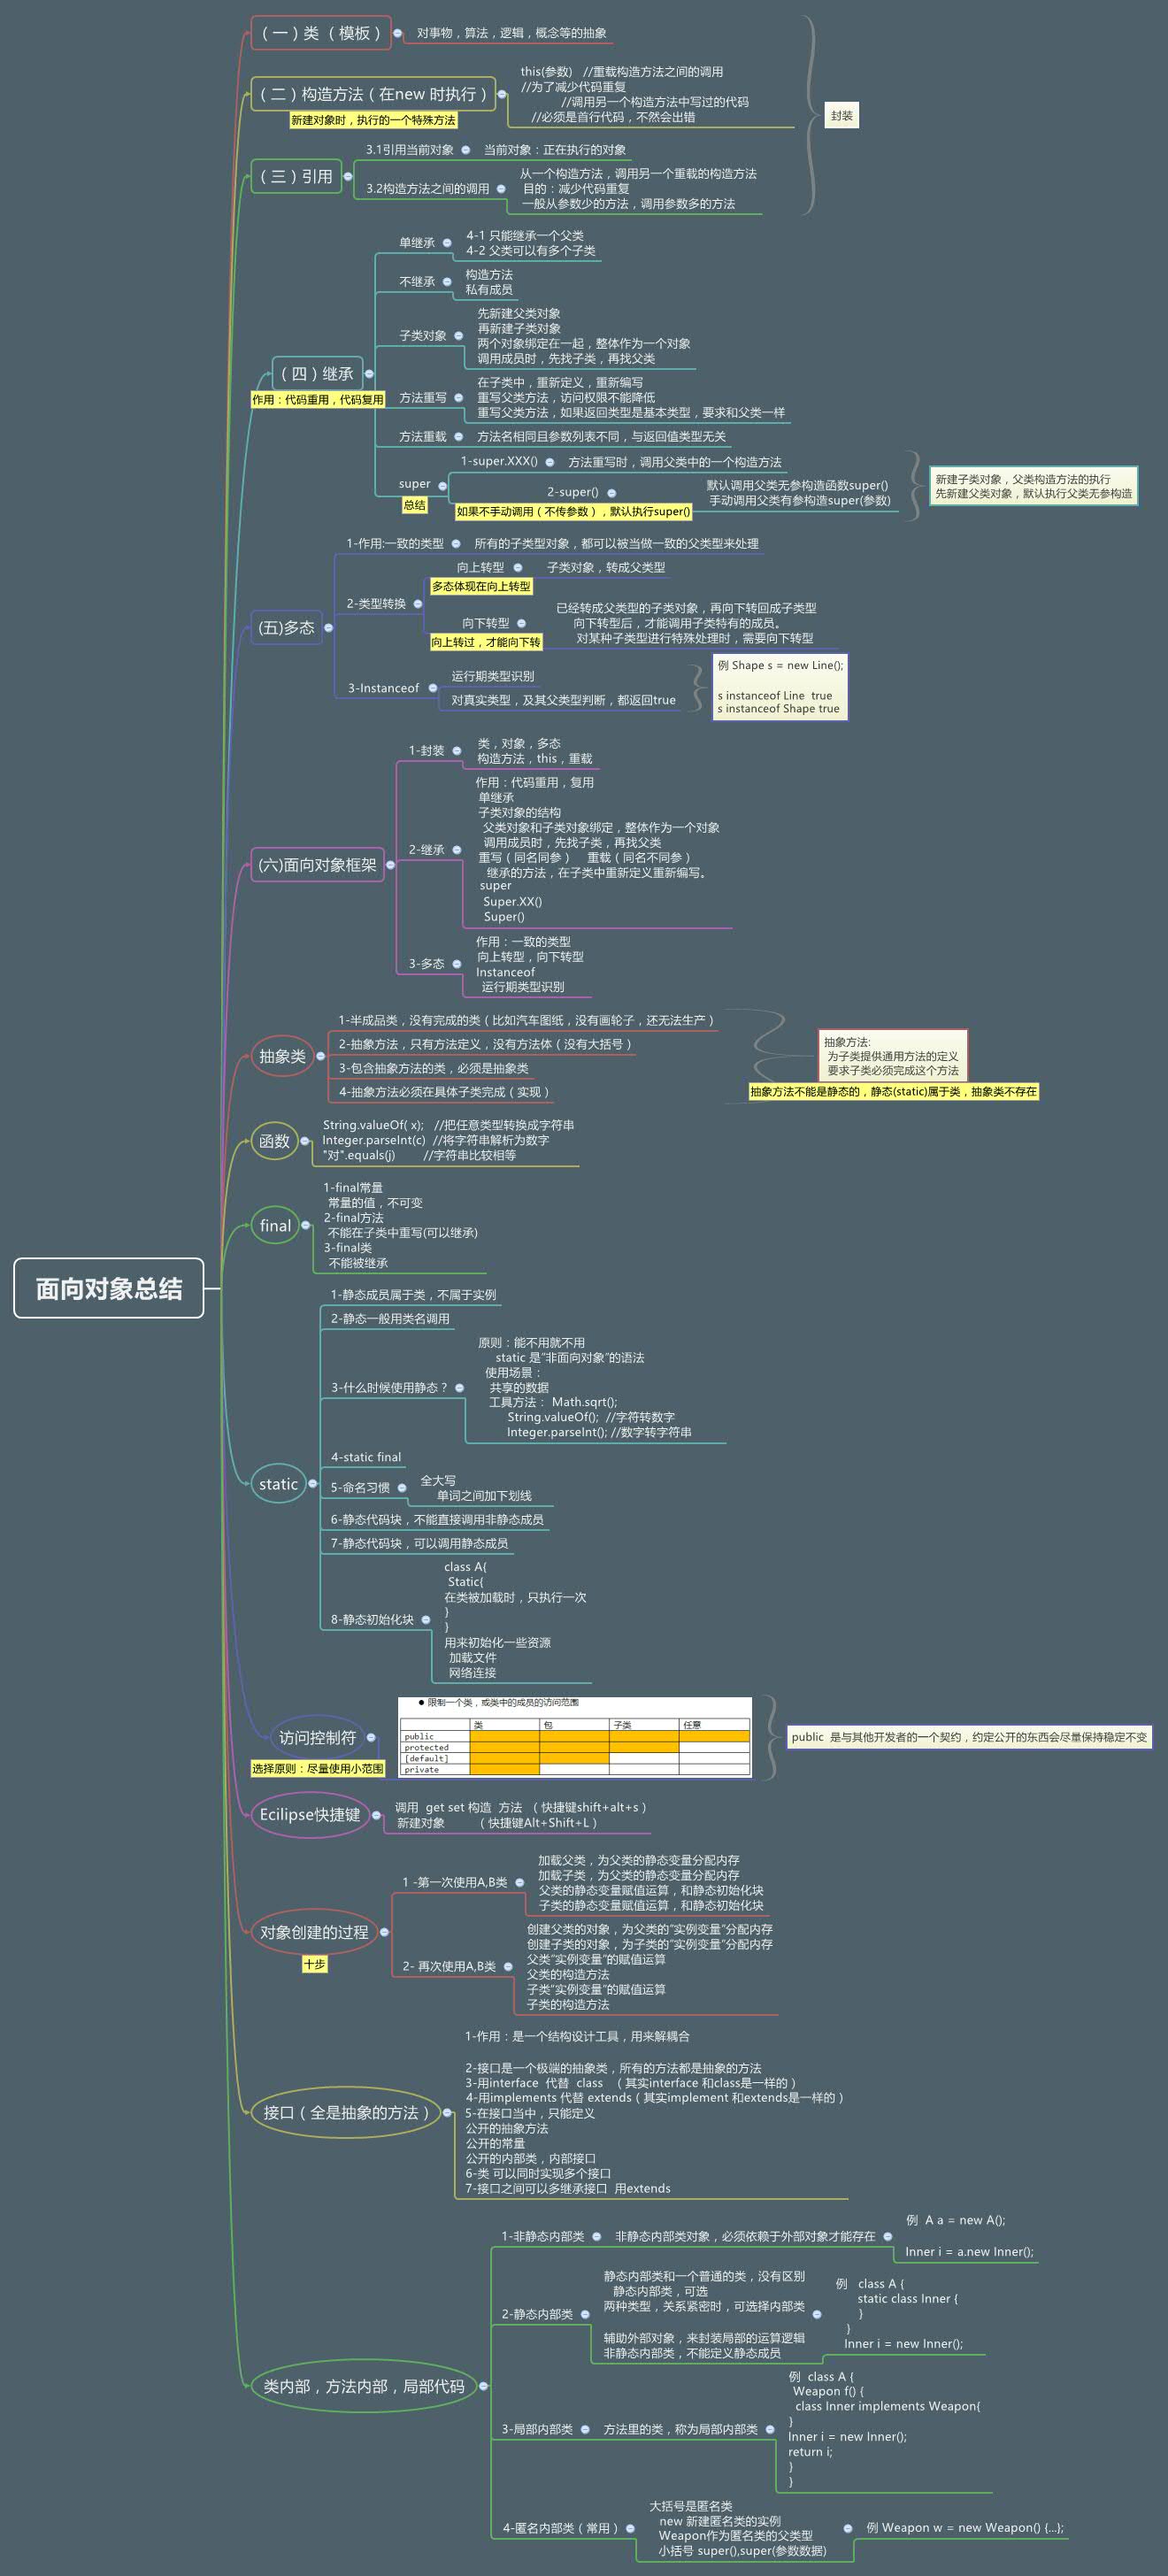Screen dimensions: 1168x2576
Task: Collapse the （一）类（模板） branch circle
Action: 398,33
